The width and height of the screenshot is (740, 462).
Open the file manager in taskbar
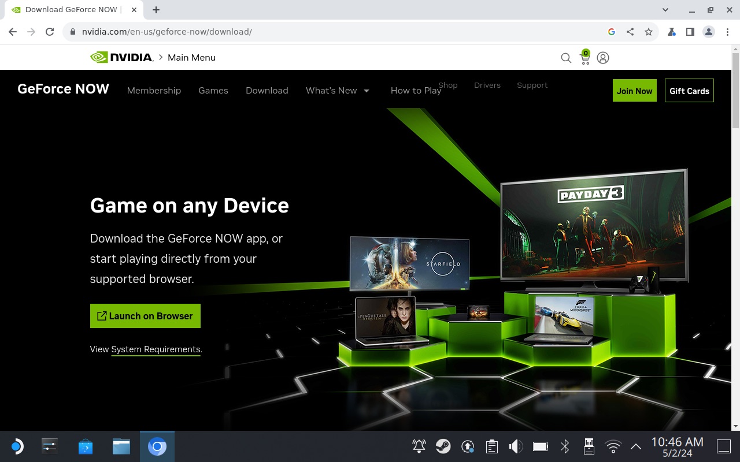tap(121, 446)
